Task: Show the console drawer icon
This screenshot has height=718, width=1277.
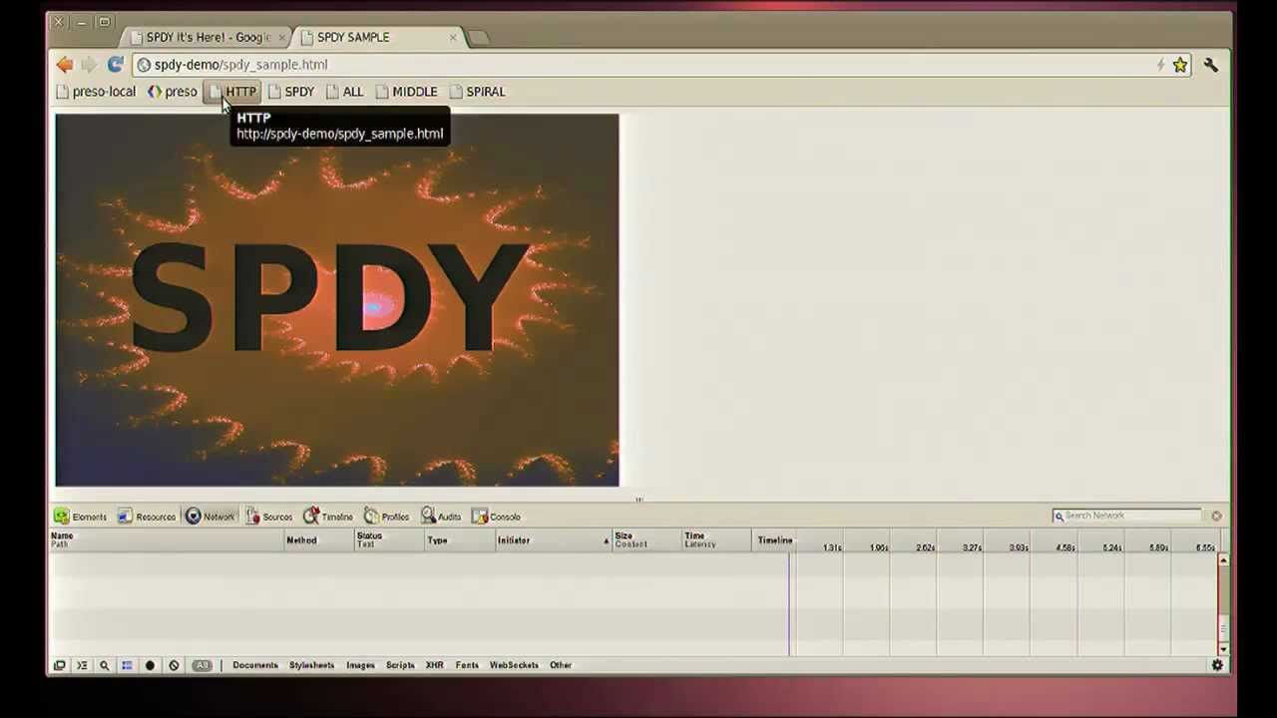Action: point(82,665)
